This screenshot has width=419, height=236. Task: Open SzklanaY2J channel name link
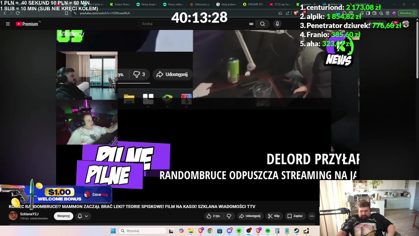click(29, 214)
